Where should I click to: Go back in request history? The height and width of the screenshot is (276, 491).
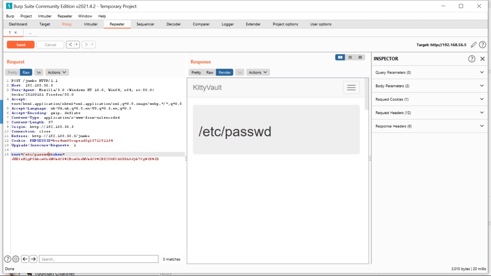[70, 44]
